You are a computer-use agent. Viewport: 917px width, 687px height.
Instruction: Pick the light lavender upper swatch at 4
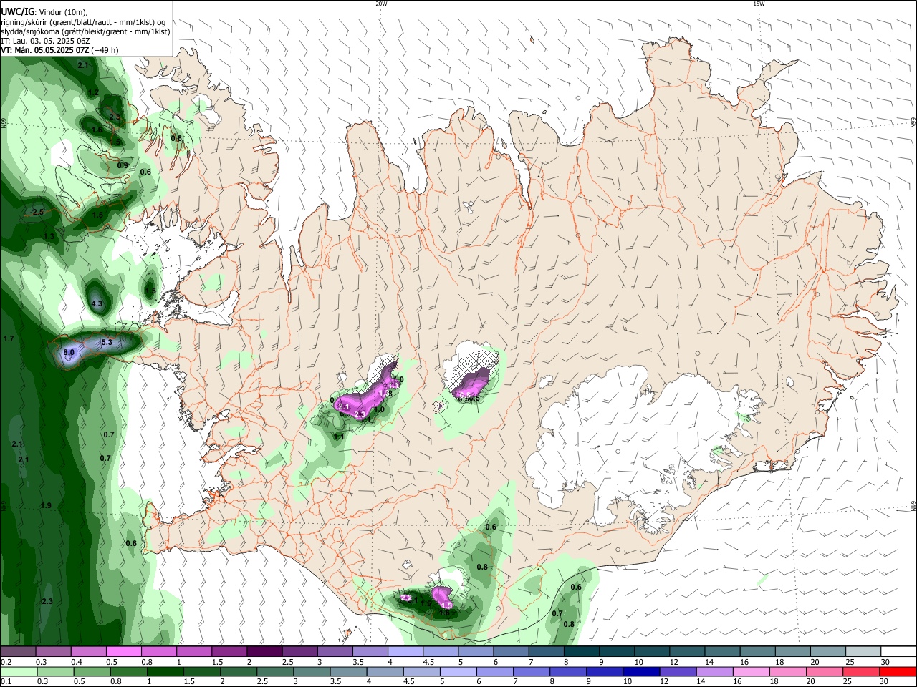tap(405, 651)
